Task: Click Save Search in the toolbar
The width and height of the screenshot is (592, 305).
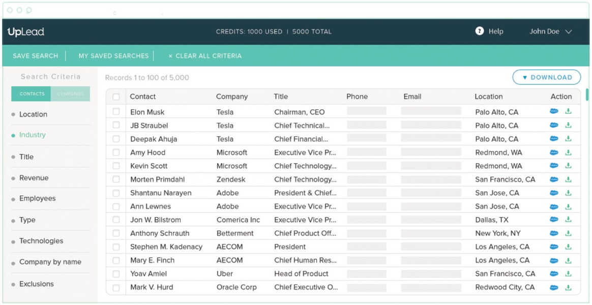Action: point(35,56)
